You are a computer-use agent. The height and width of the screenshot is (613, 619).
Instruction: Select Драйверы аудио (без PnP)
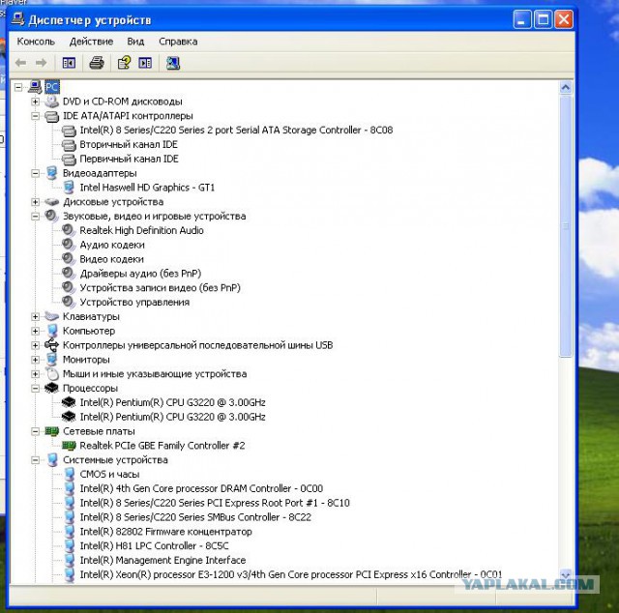click(x=140, y=274)
